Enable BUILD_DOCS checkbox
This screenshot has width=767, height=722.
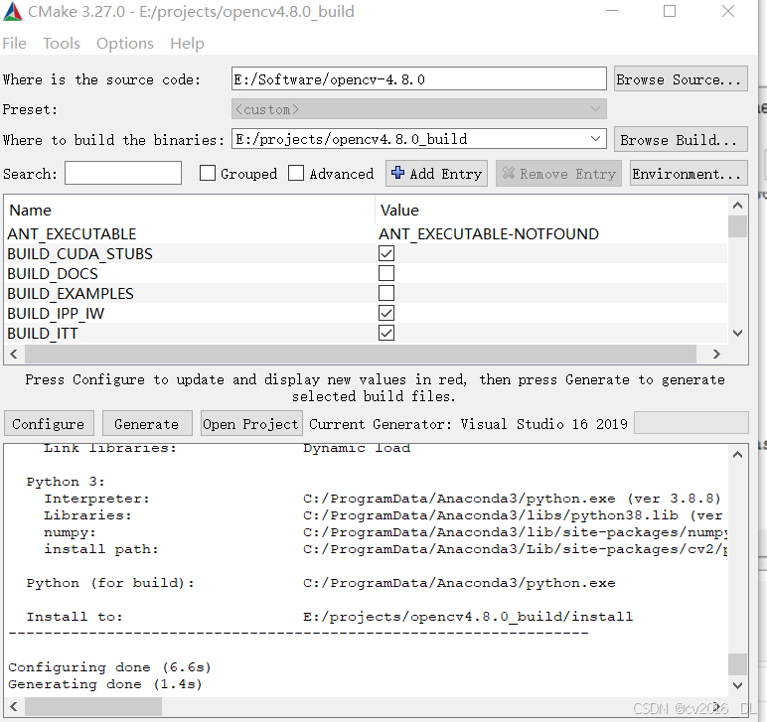click(x=386, y=273)
